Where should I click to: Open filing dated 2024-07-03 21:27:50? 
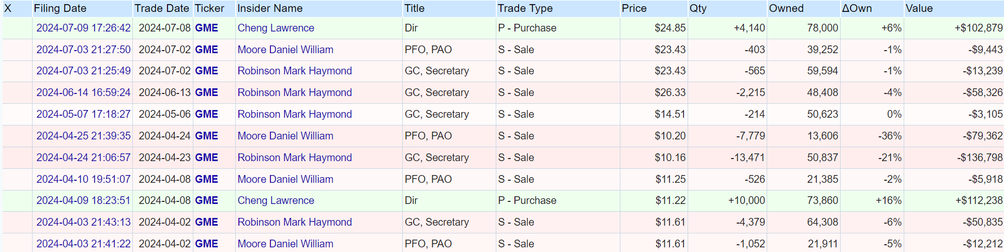pos(83,50)
